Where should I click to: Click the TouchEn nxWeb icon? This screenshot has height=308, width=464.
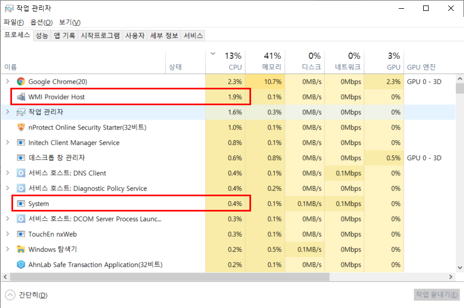click(21, 234)
